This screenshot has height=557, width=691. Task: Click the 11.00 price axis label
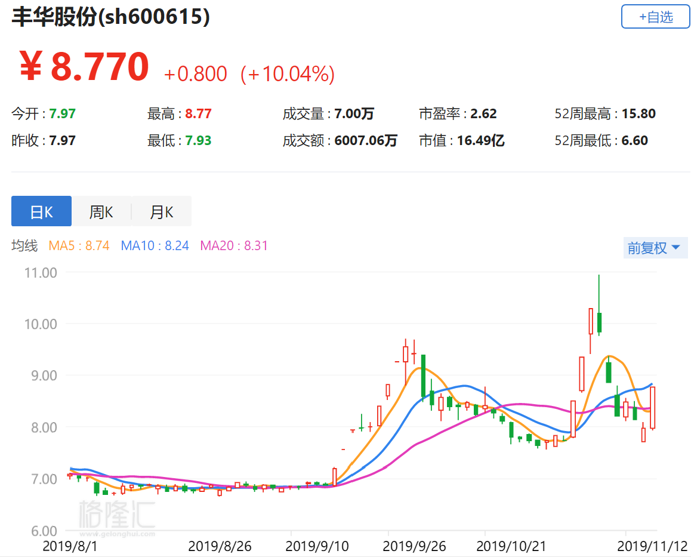coord(41,273)
